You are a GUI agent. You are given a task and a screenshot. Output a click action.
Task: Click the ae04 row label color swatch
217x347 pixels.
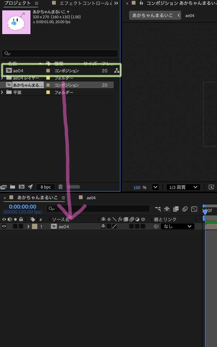48,70
